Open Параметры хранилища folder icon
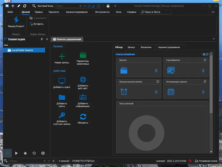This screenshot has height=167, width=222. tap(83, 55)
